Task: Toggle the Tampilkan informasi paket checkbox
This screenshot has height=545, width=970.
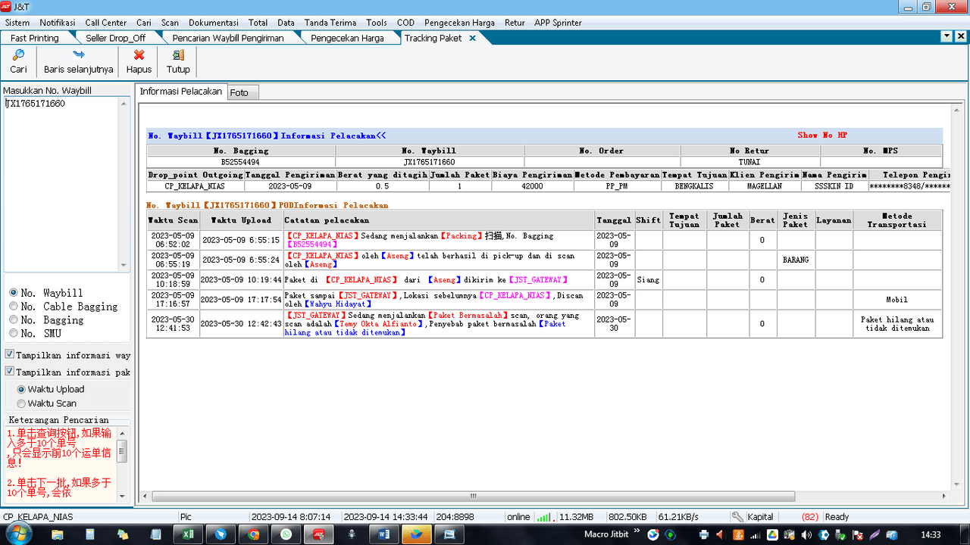Action: pyautogui.click(x=10, y=372)
